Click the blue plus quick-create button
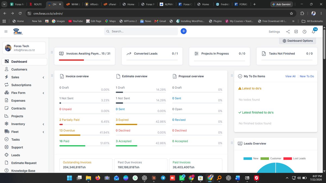This screenshot has height=183, width=326. [184, 31]
